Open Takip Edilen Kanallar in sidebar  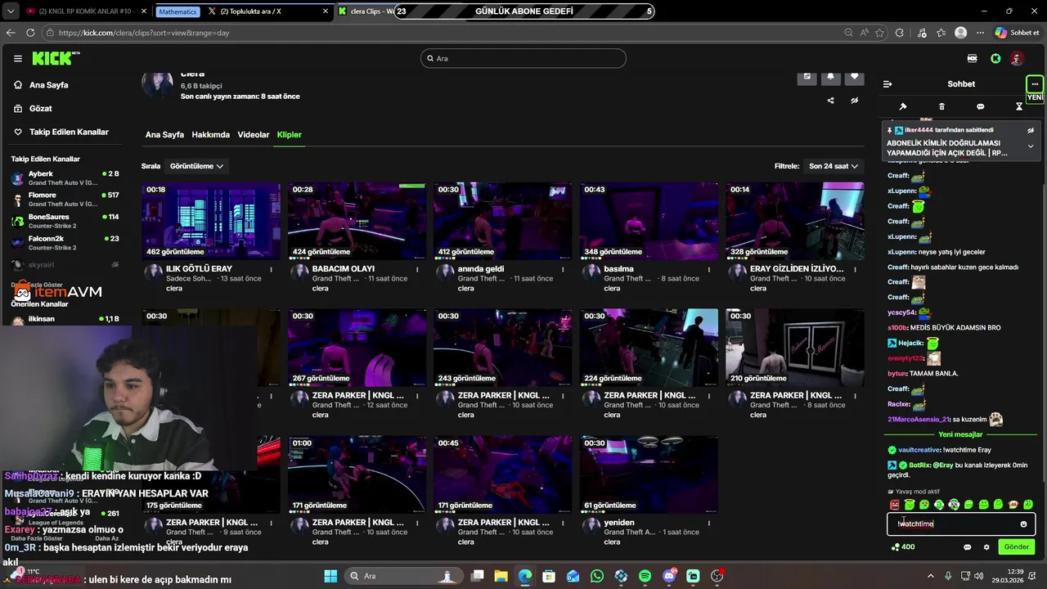(69, 133)
